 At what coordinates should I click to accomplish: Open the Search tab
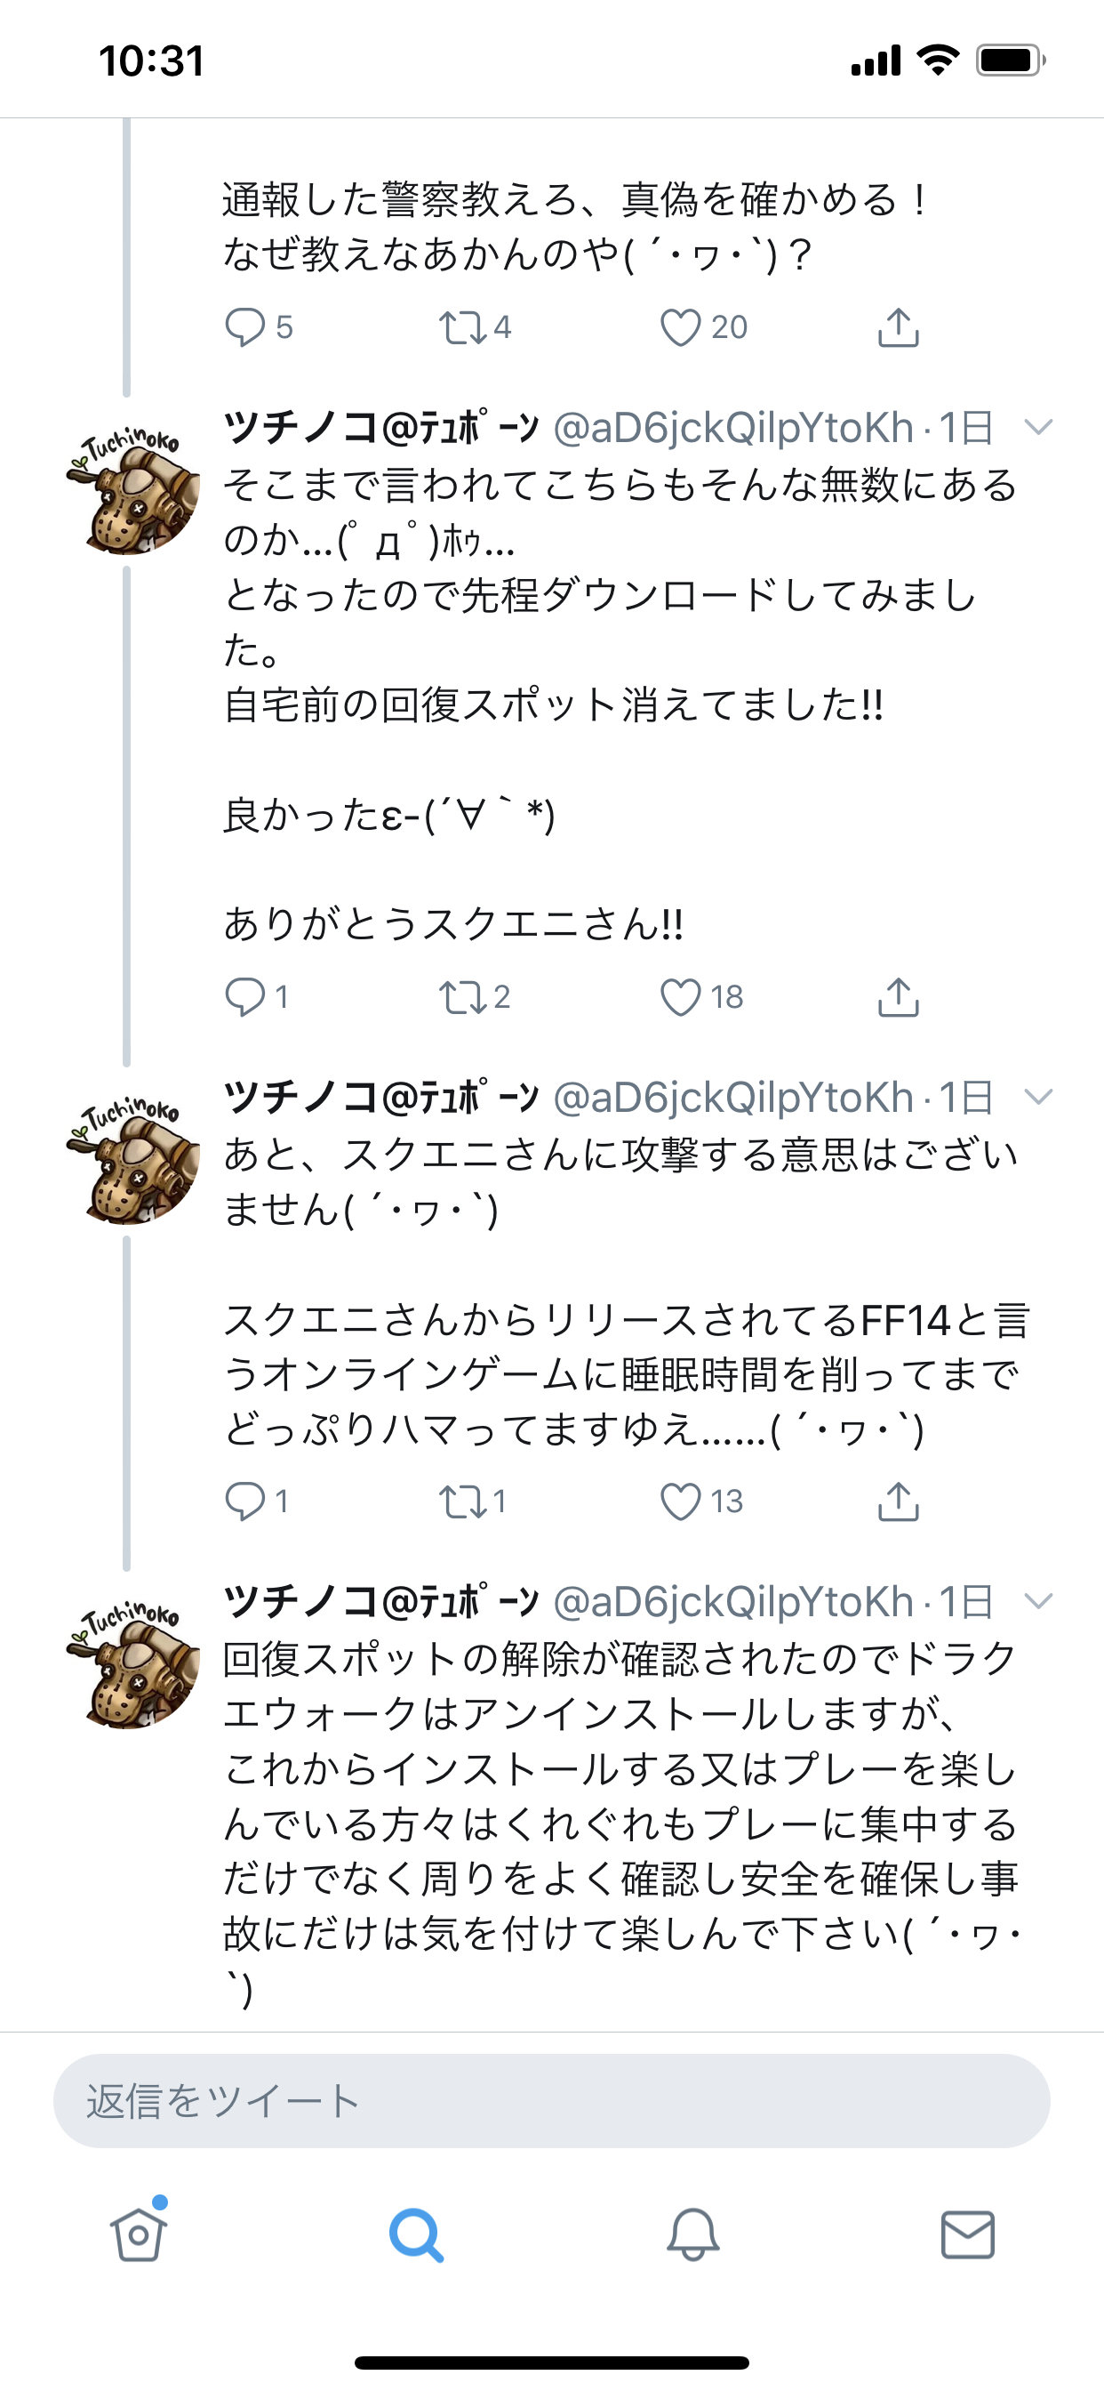click(x=415, y=2234)
